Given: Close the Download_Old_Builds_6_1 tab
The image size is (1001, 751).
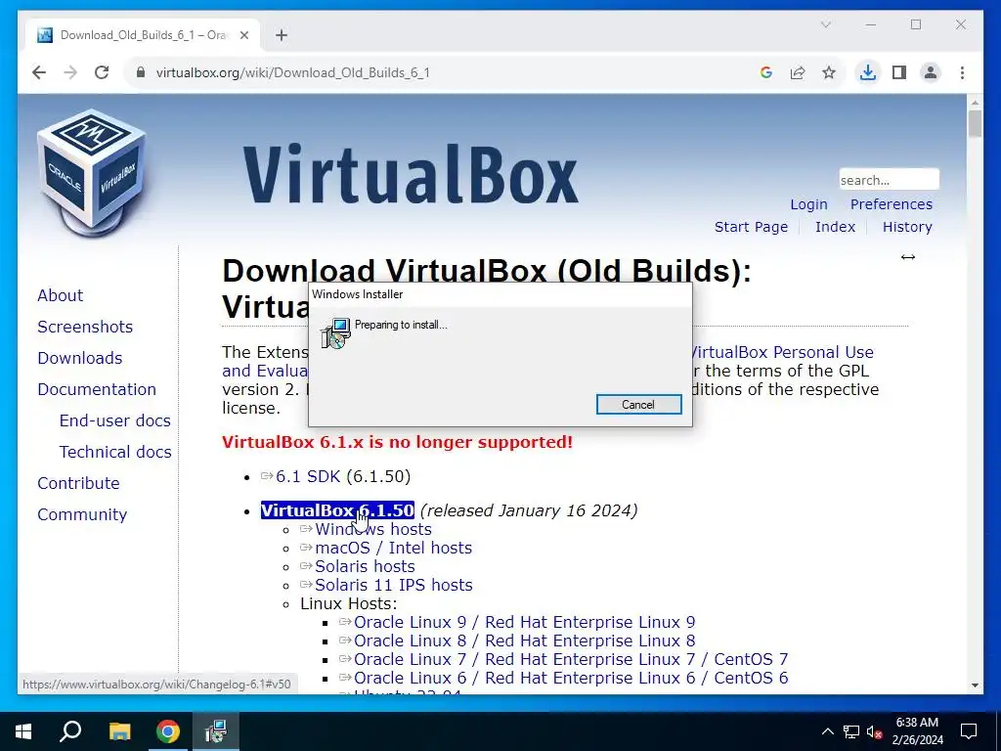Looking at the screenshot, I should pos(243,36).
